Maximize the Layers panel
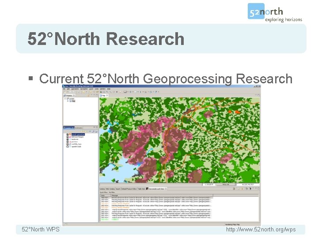This screenshot has height=238, width=318. pos(97,127)
